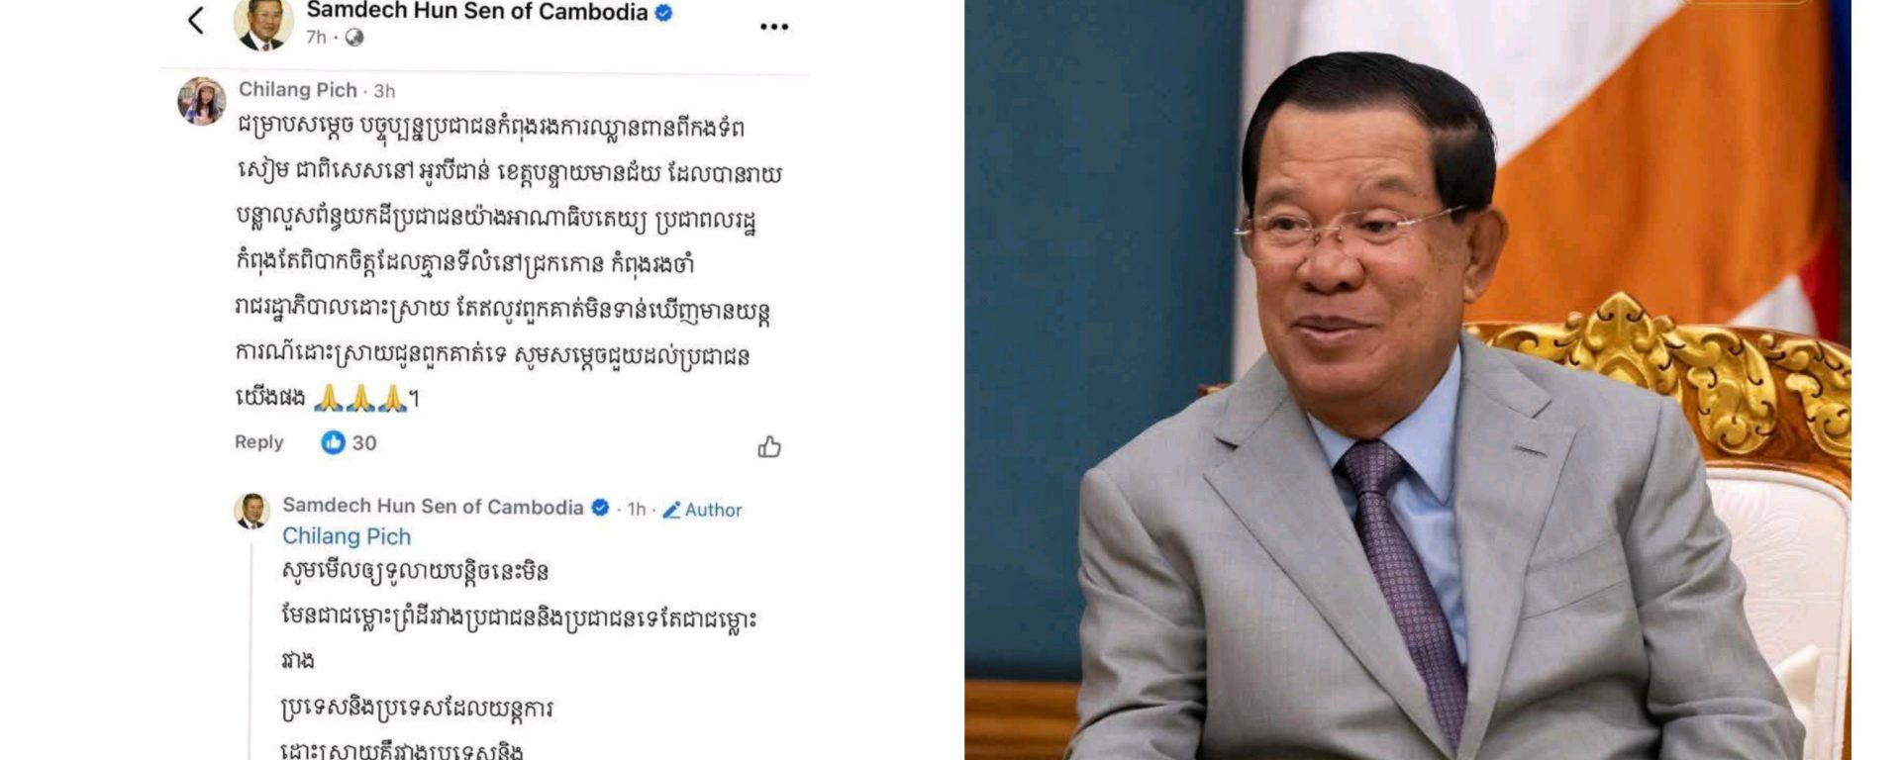Screen dimensions: 1901x760
Task: Click the blue verified badge in header
Action: pos(664,13)
